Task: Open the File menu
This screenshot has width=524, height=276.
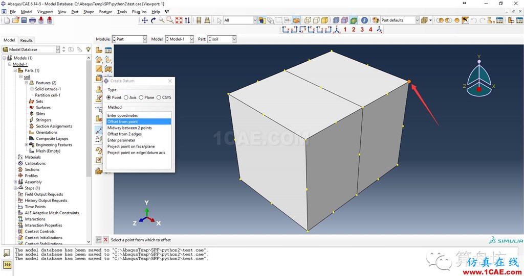Action: [x=13, y=12]
